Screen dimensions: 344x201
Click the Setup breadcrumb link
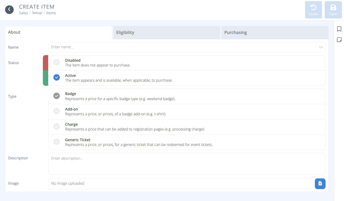tap(37, 13)
